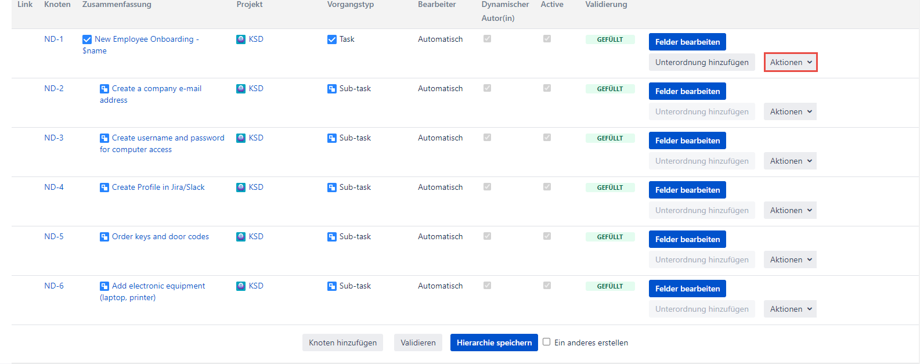Screen dimensions: 920x364
Task: Click sub-task icon beside Order keys and door codes
Action: pyautogui.click(x=104, y=237)
